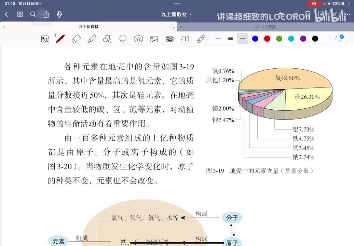Tap the 其他1.20% label
The image size is (354, 246).
coord(220,80)
